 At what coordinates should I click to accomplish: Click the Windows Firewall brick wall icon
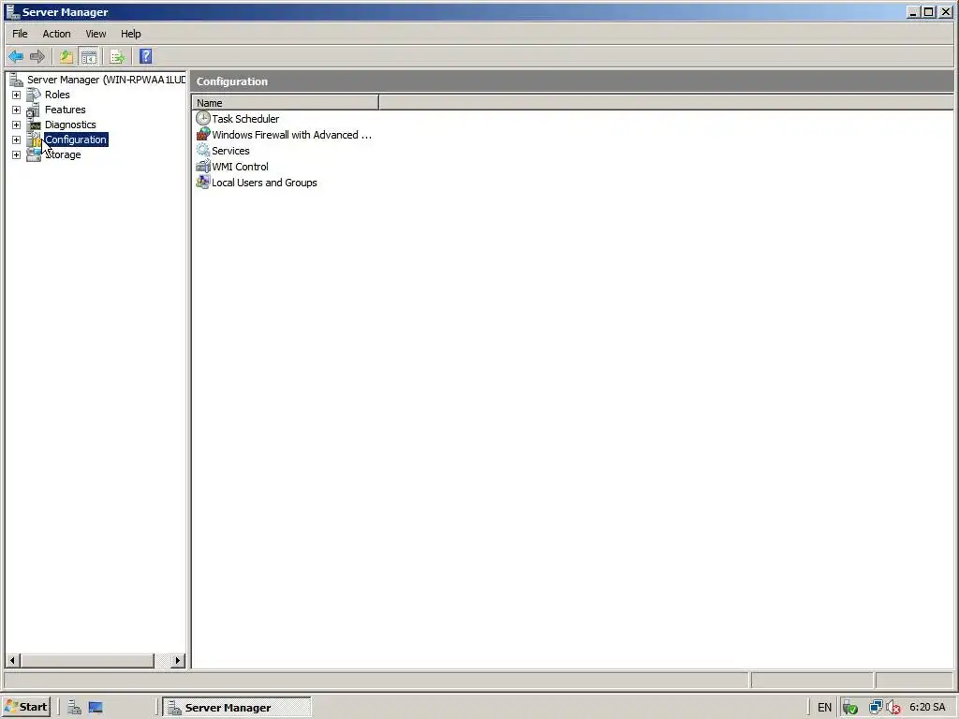pos(203,135)
